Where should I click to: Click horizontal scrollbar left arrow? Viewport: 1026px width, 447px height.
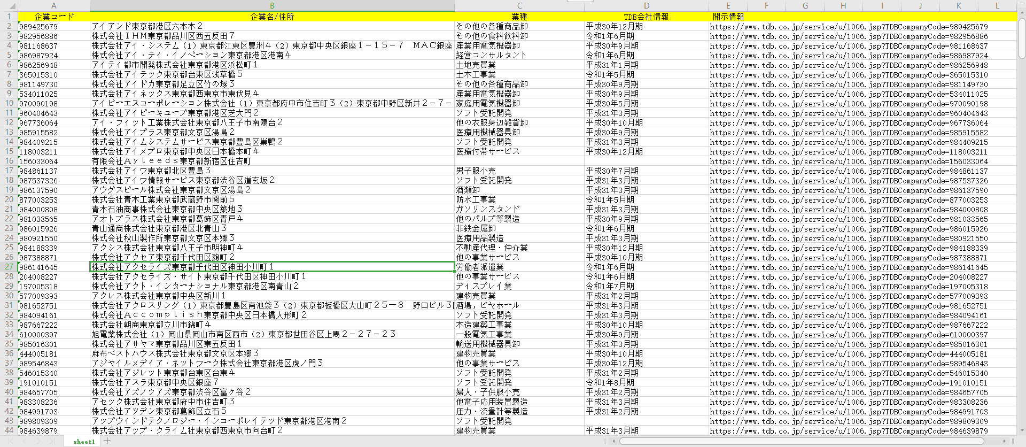pos(615,441)
